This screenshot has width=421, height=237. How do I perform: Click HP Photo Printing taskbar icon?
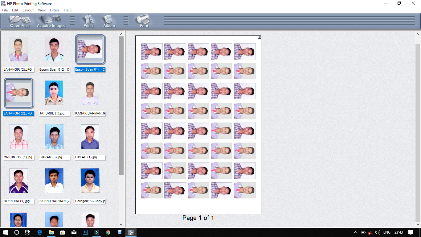coord(131,232)
